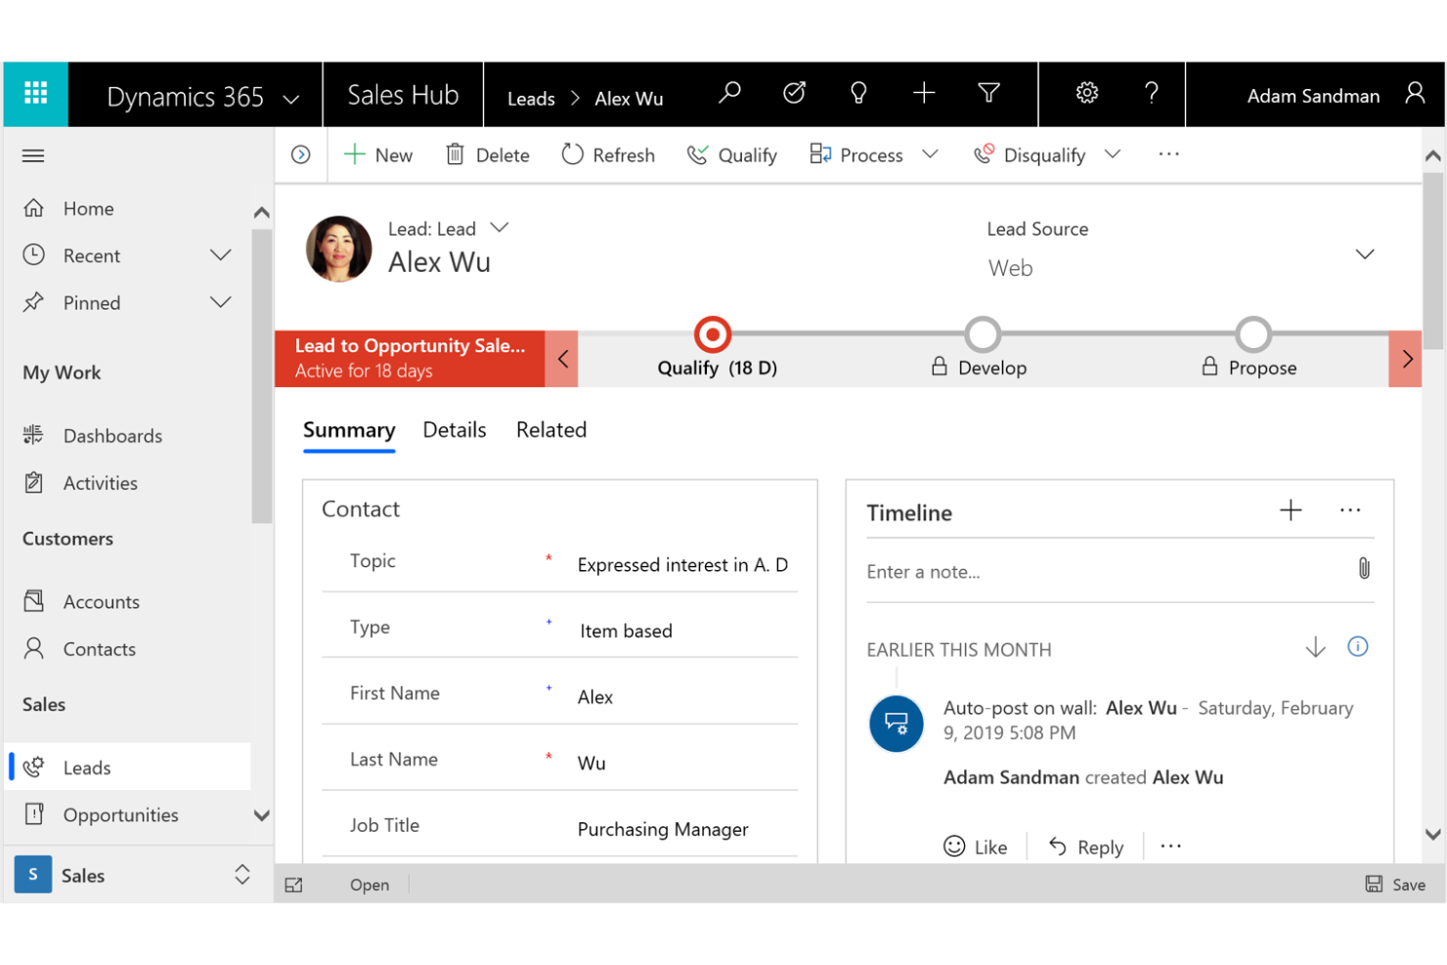Click the Topic field value

pos(682,565)
